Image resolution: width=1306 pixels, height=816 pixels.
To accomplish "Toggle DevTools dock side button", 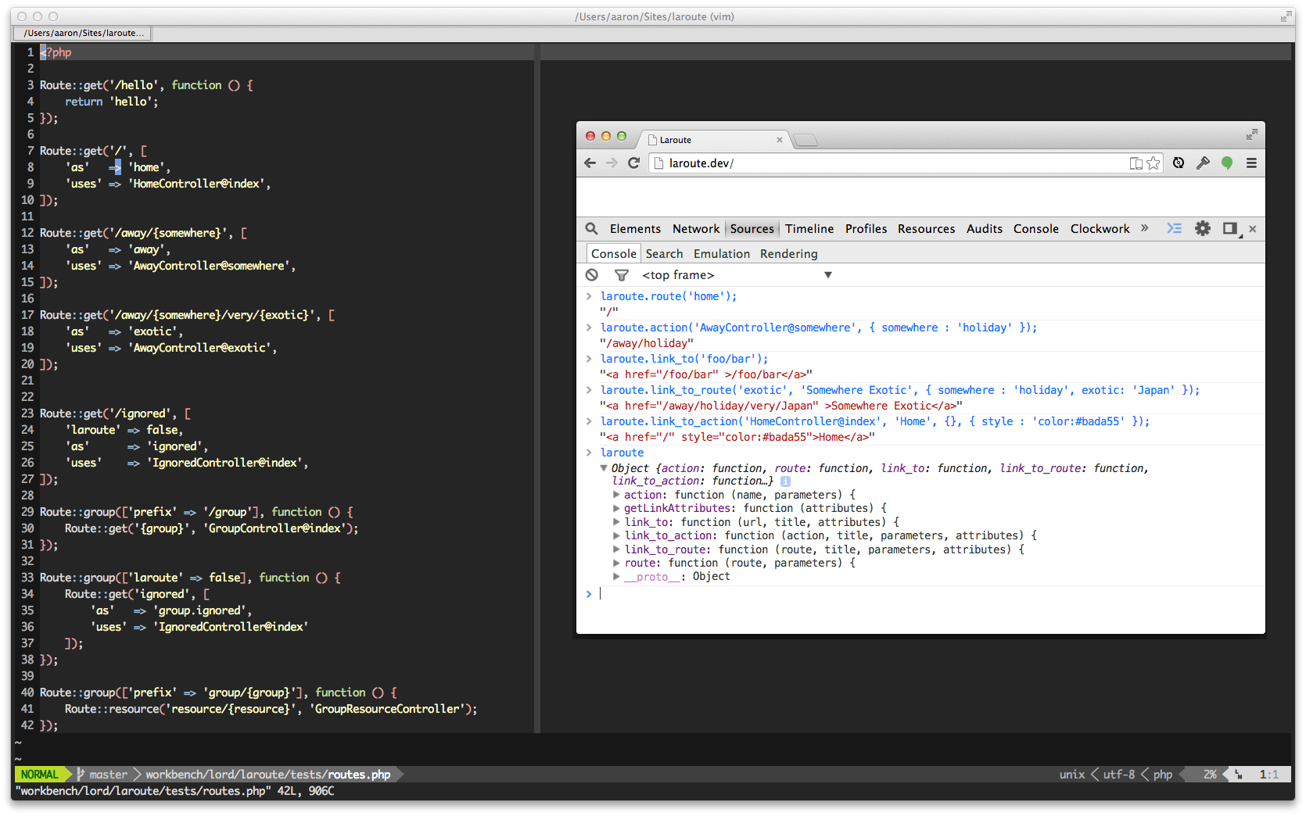I will (x=1230, y=228).
